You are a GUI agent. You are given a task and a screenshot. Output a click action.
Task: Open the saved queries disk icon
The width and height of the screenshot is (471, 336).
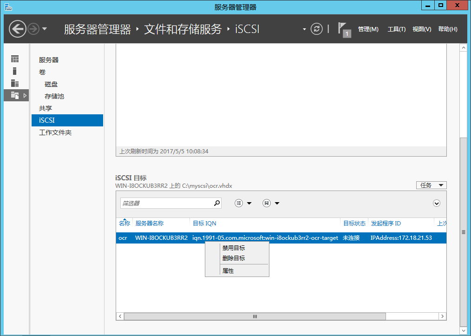[x=267, y=203]
